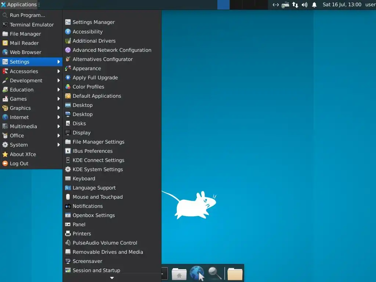Click the Language Support icon

point(68,188)
